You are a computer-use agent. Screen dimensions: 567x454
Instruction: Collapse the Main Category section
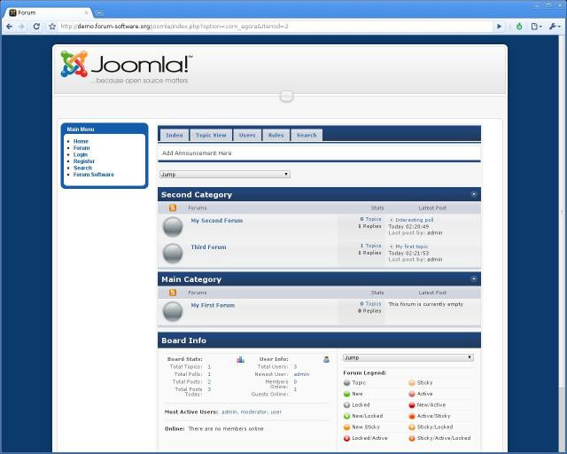click(x=474, y=278)
